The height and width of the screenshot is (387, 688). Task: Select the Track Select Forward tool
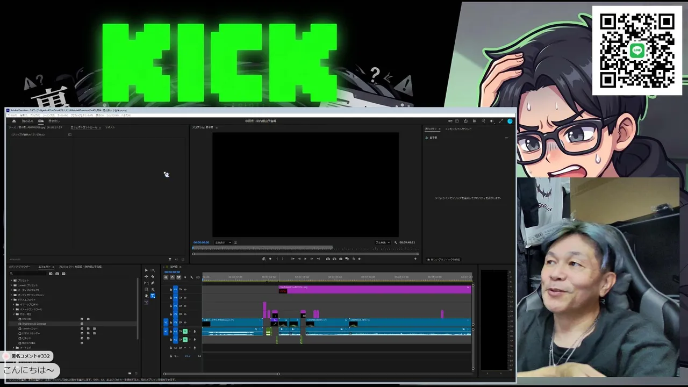[153, 270]
